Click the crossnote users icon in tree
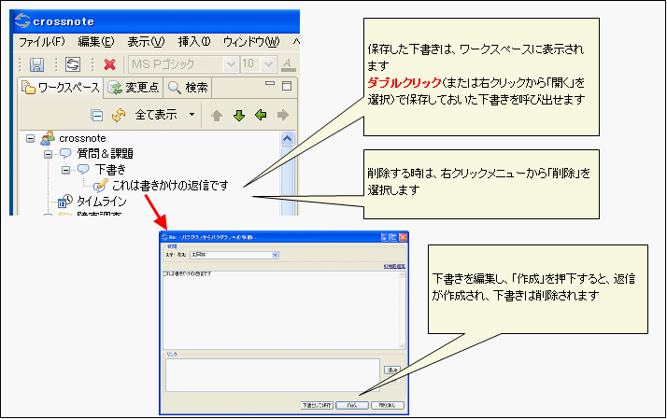Viewport: 667px width, 419px height. (x=48, y=138)
